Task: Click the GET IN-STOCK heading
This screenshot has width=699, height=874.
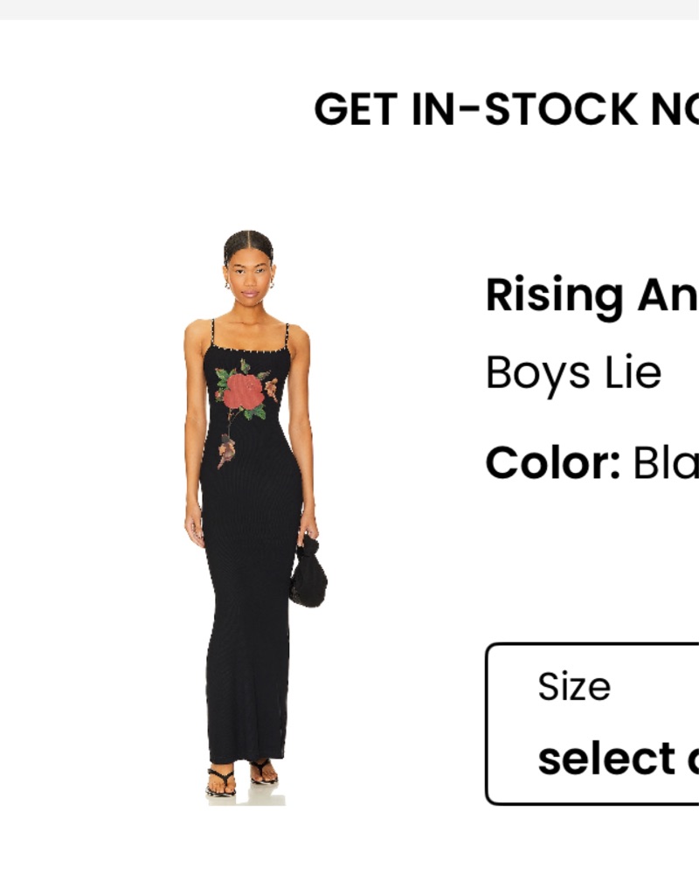Action: (x=506, y=108)
